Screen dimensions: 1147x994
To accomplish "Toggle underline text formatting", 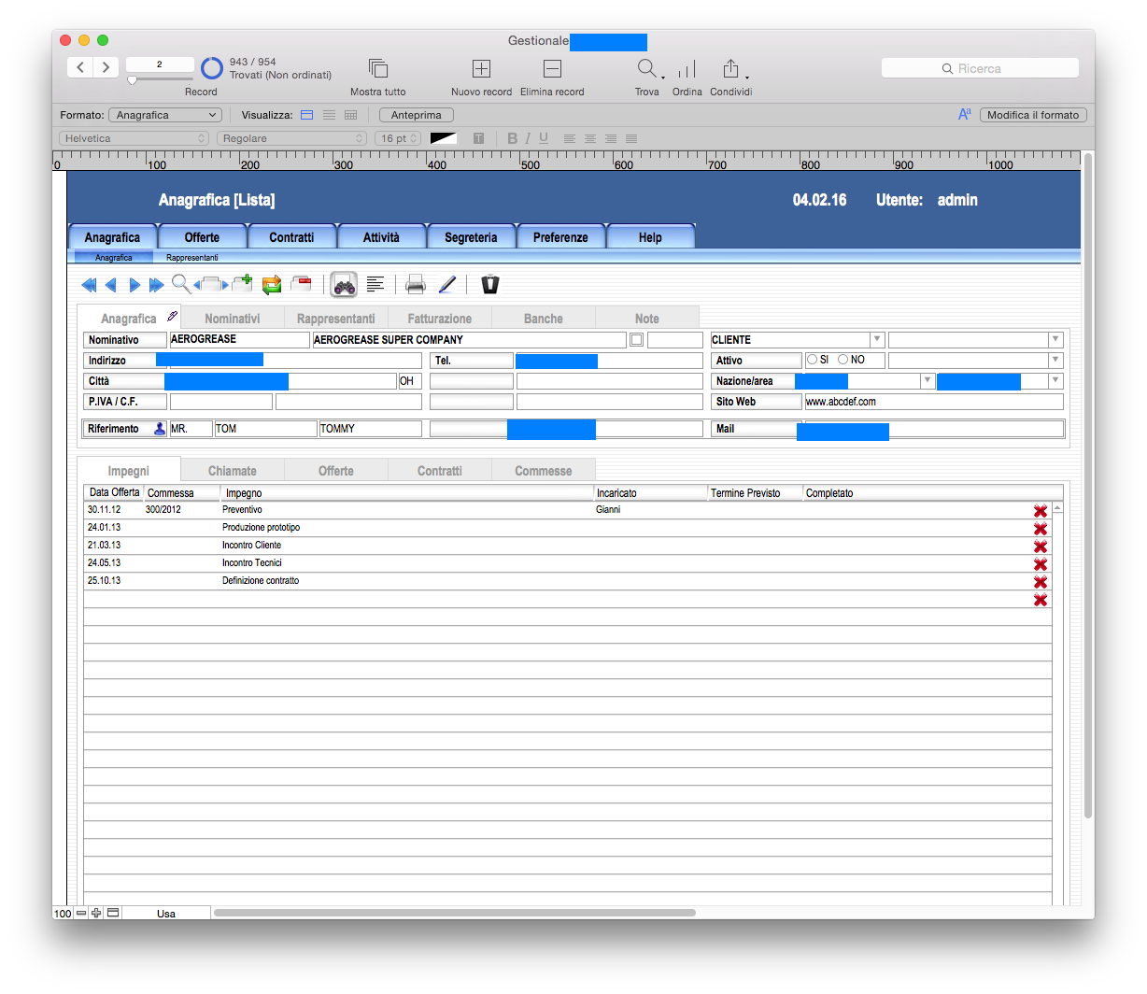I will point(544,138).
